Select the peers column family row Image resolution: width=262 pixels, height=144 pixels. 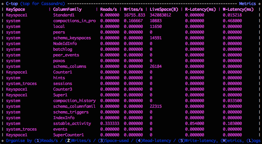(131, 32)
